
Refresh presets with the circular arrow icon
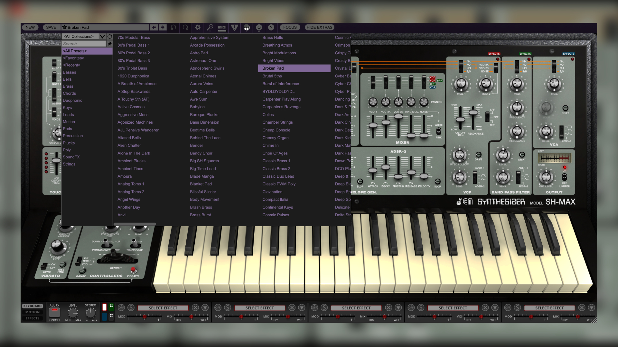click(110, 37)
